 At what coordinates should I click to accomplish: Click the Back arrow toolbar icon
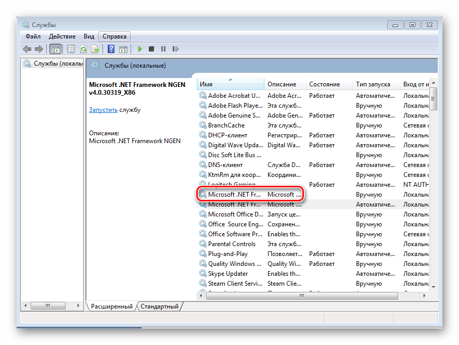tap(27, 49)
